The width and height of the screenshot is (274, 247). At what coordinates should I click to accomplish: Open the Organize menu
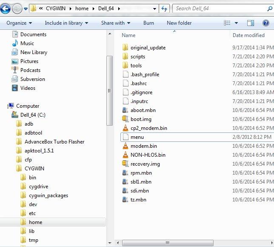[x=19, y=23]
